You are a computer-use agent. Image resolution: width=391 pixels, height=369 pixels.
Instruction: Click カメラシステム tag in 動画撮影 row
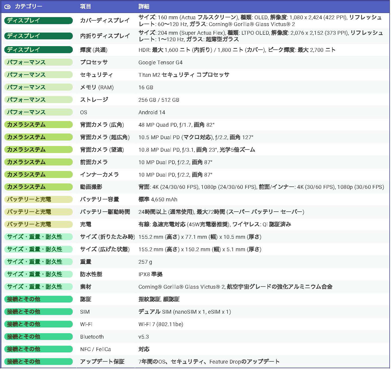pyautogui.click(x=39, y=187)
